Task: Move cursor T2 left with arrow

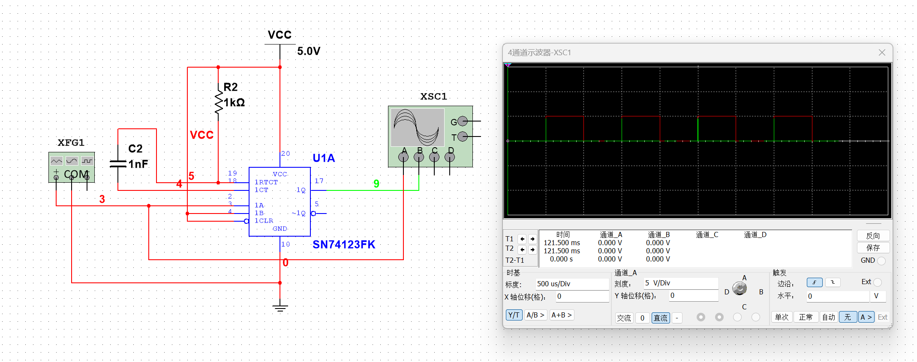Action: click(x=522, y=249)
